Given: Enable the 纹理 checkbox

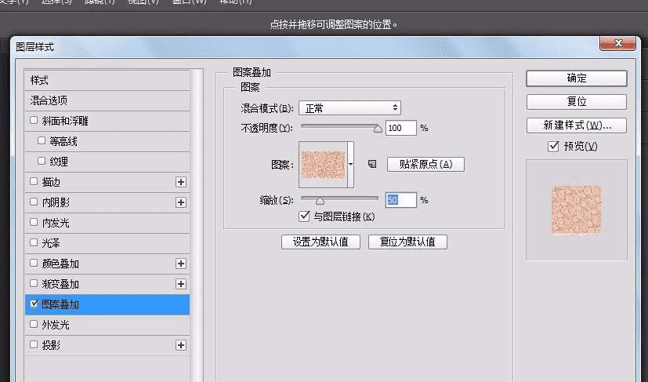Looking at the screenshot, I should click(42, 161).
